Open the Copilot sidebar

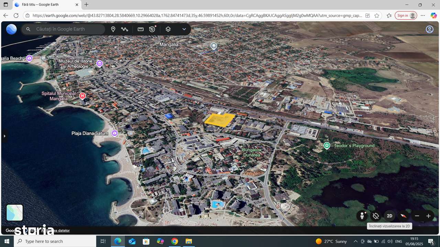pos(434,15)
